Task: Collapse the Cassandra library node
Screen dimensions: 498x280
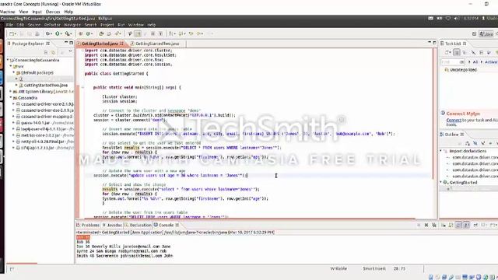Action: coord(11,98)
